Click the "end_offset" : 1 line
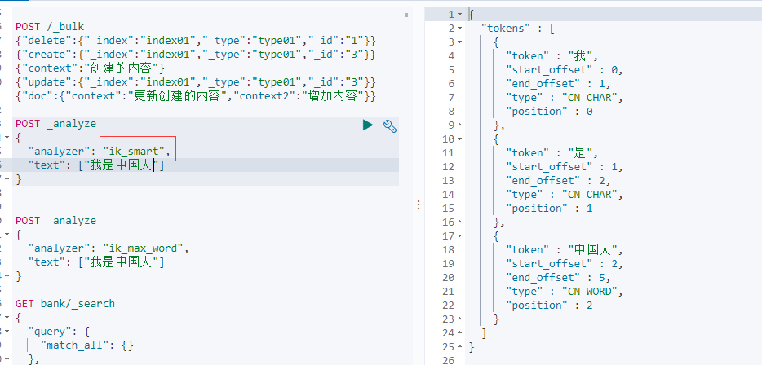This screenshot has height=365, width=762. point(558,83)
